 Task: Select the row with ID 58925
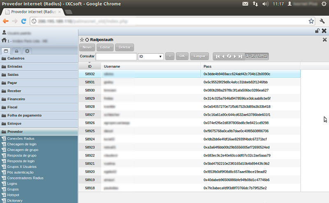[190, 131]
